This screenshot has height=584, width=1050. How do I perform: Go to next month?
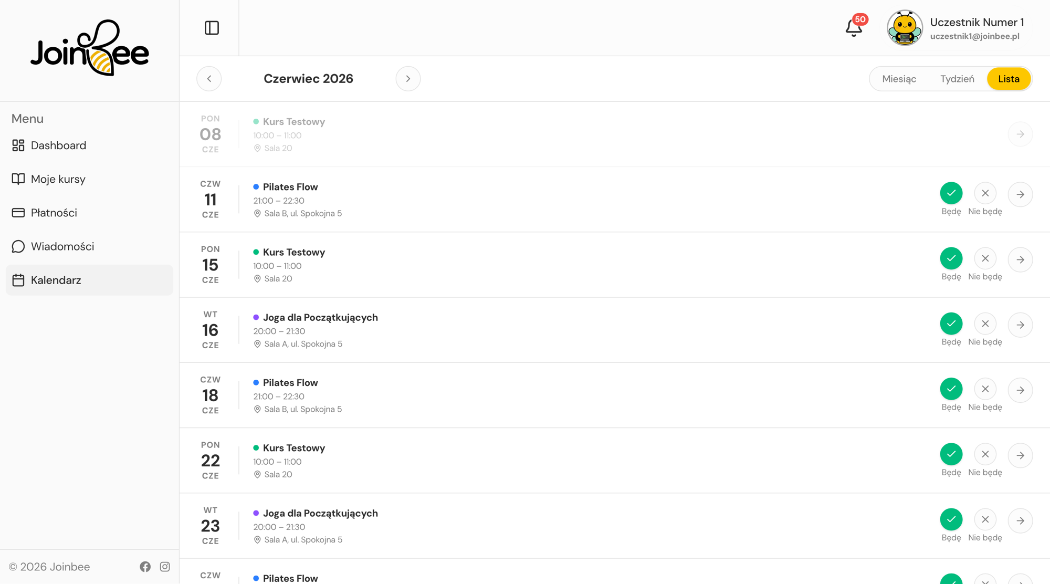click(x=408, y=79)
